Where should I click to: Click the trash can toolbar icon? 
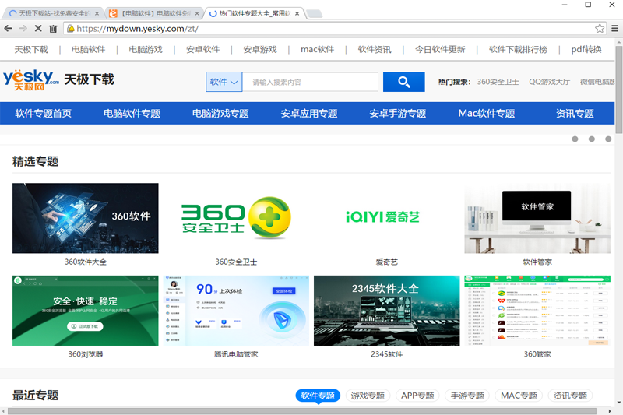tap(53, 29)
